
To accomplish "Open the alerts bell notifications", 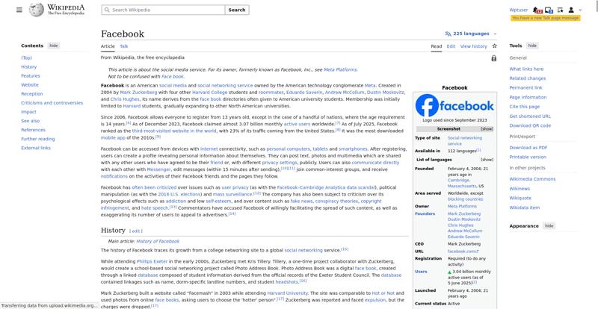I will 538,10.
